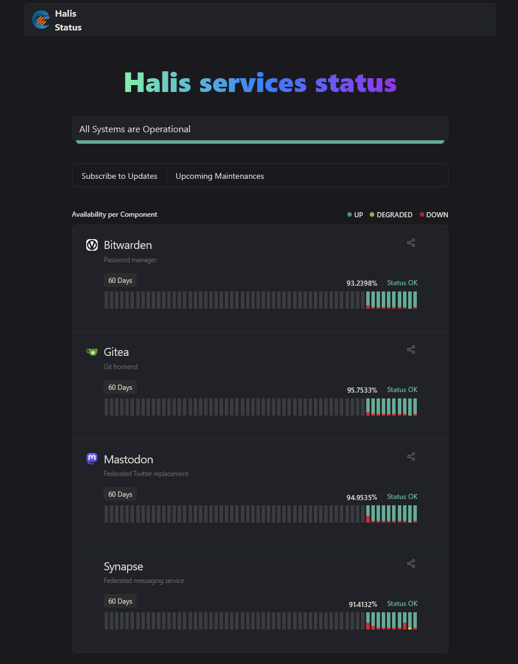
Task: Click the Gitea green teacup icon
Action: [92, 351]
